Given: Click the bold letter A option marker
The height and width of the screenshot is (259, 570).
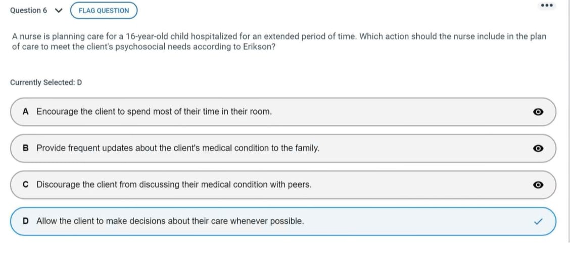Looking at the screenshot, I should (25, 111).
